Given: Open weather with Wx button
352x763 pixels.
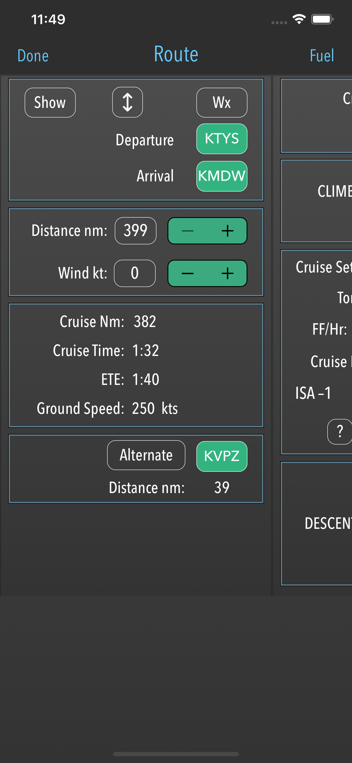Looking at the screenshot, I should point(222,102).
